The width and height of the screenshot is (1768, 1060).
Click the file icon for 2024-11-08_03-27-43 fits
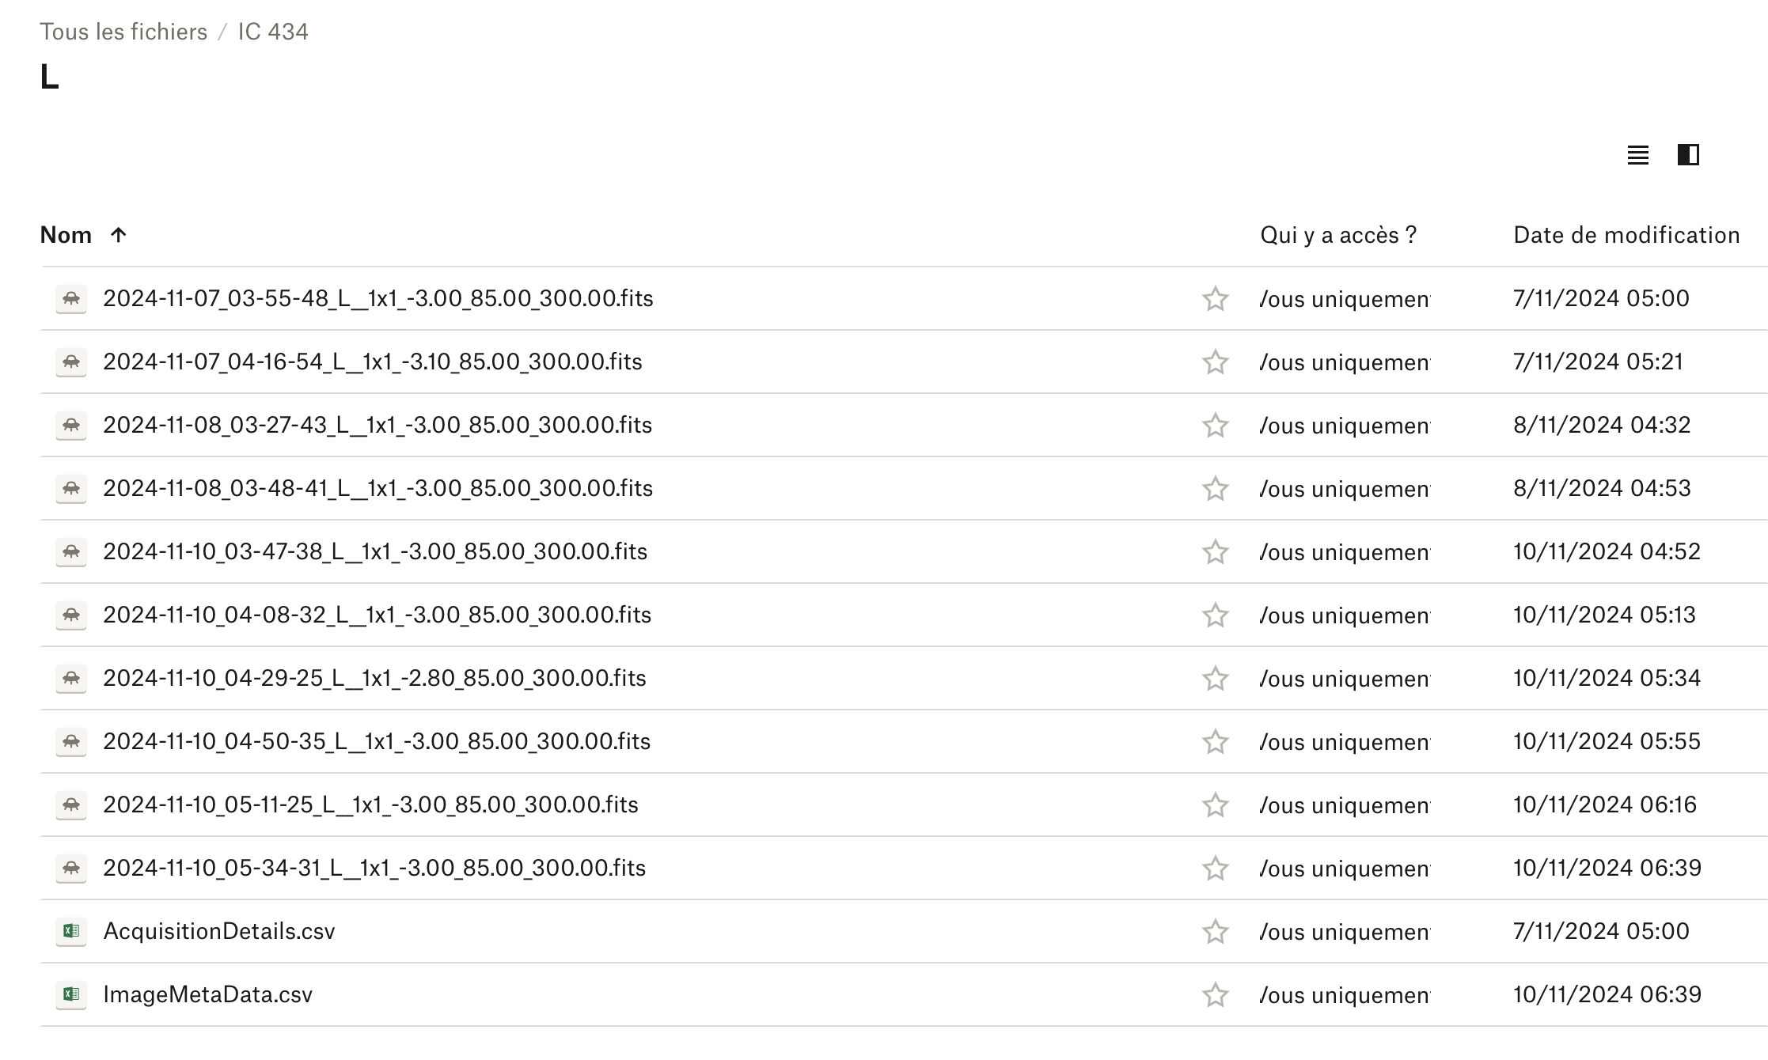tap(71, 426)
